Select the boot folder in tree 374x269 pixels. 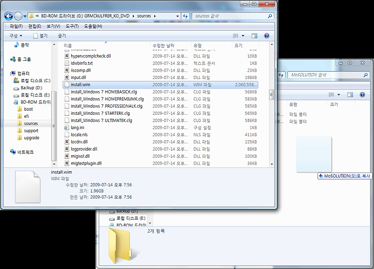25,109
